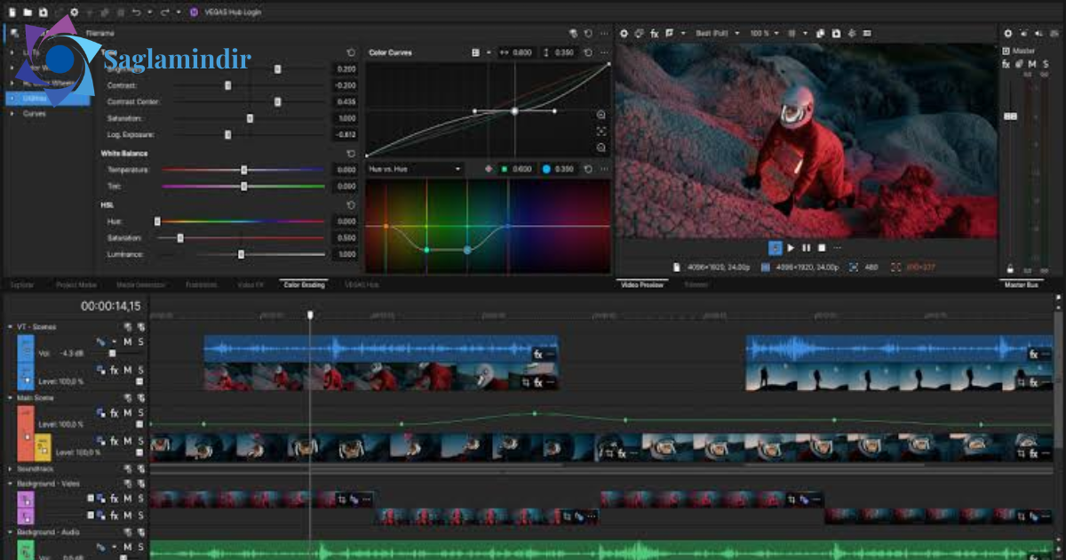Switch to the Transitions tab
This screenshot has width=1066, height=560.
[201, 285]
